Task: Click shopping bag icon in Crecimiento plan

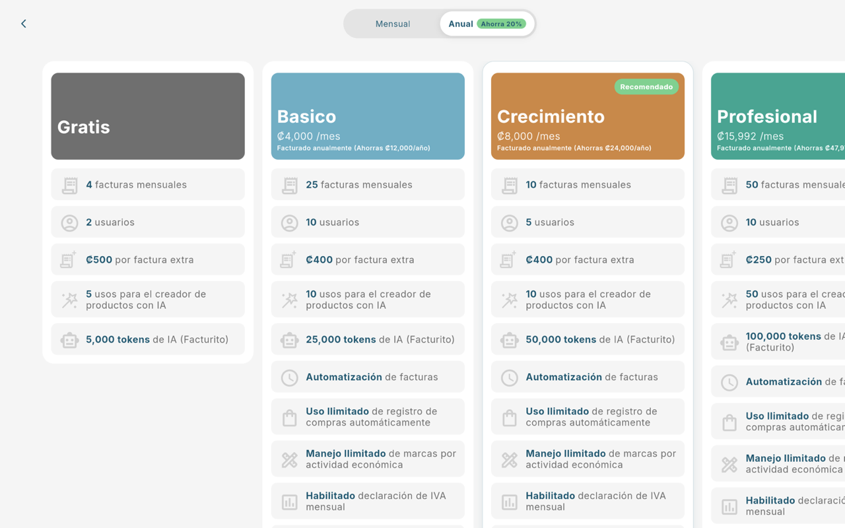Action: click(x=510, y=417)
